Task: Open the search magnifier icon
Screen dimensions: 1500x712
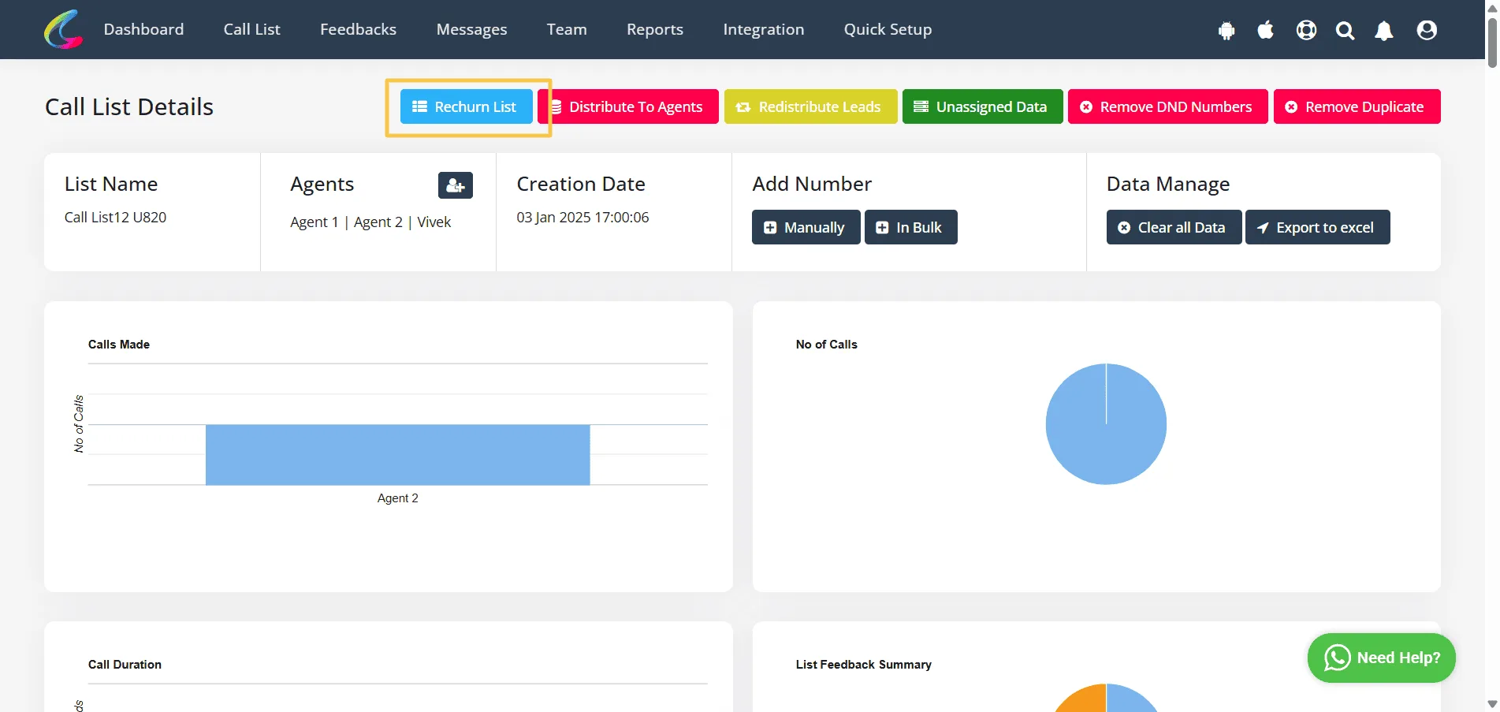Action: click(x=1346, y=31)
